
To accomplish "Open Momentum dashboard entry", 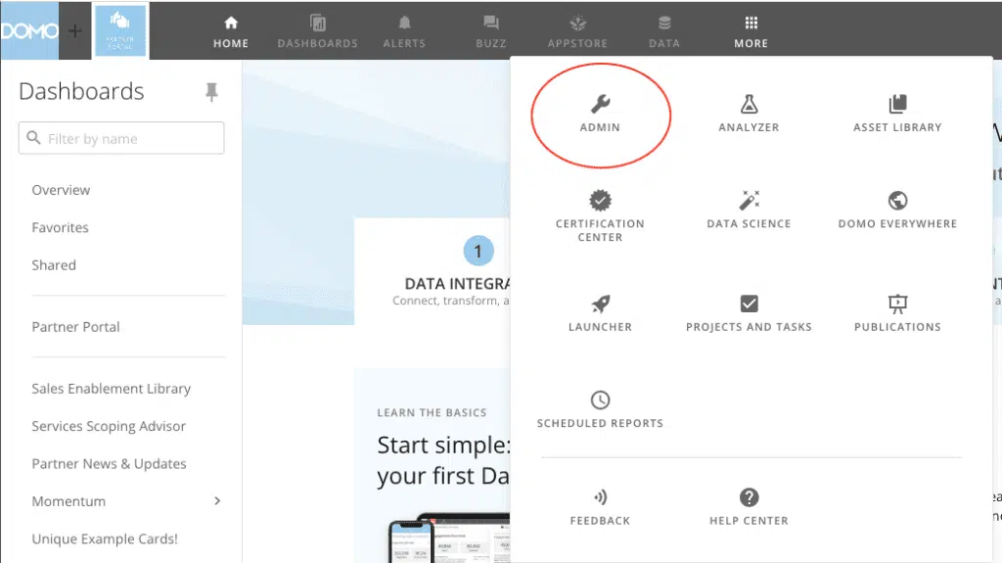I will pos(68,501).
